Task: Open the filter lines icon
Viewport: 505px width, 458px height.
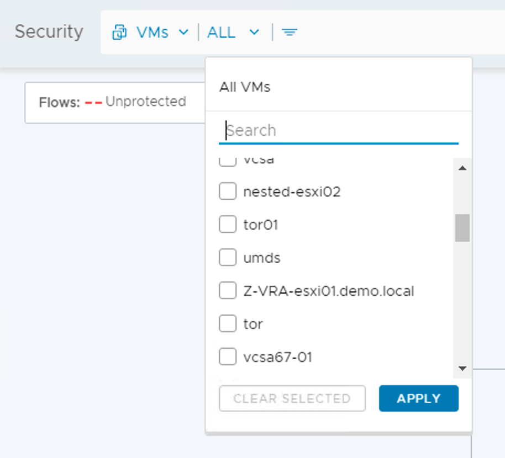Action: coord(290,33)
